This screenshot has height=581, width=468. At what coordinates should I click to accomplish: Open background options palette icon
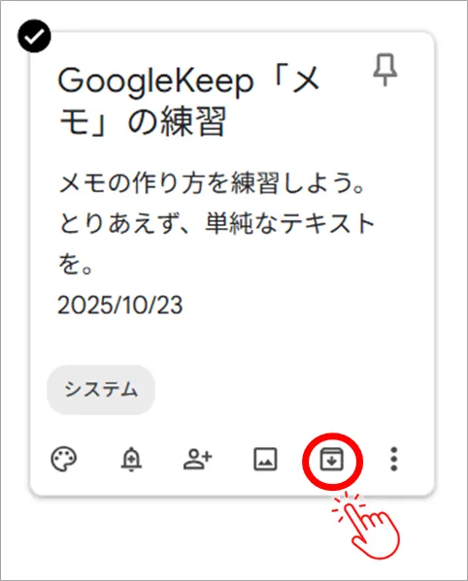coord(64,460)
